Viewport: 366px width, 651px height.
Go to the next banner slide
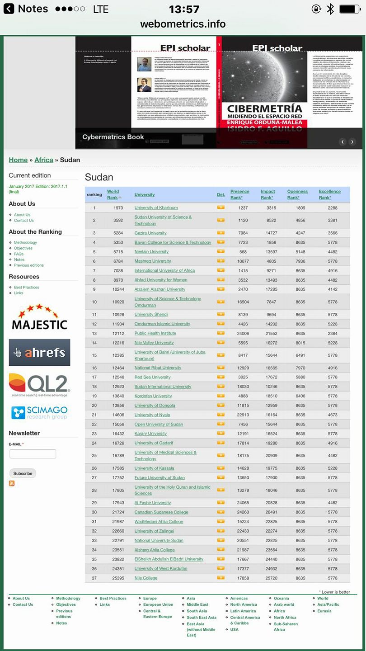pos(352,142)
